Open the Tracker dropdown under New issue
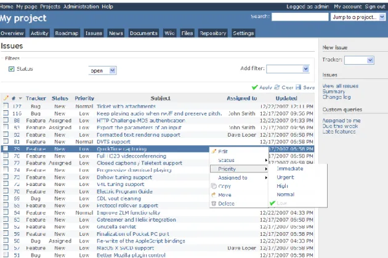Screen dimensions: 388x258 359,60
